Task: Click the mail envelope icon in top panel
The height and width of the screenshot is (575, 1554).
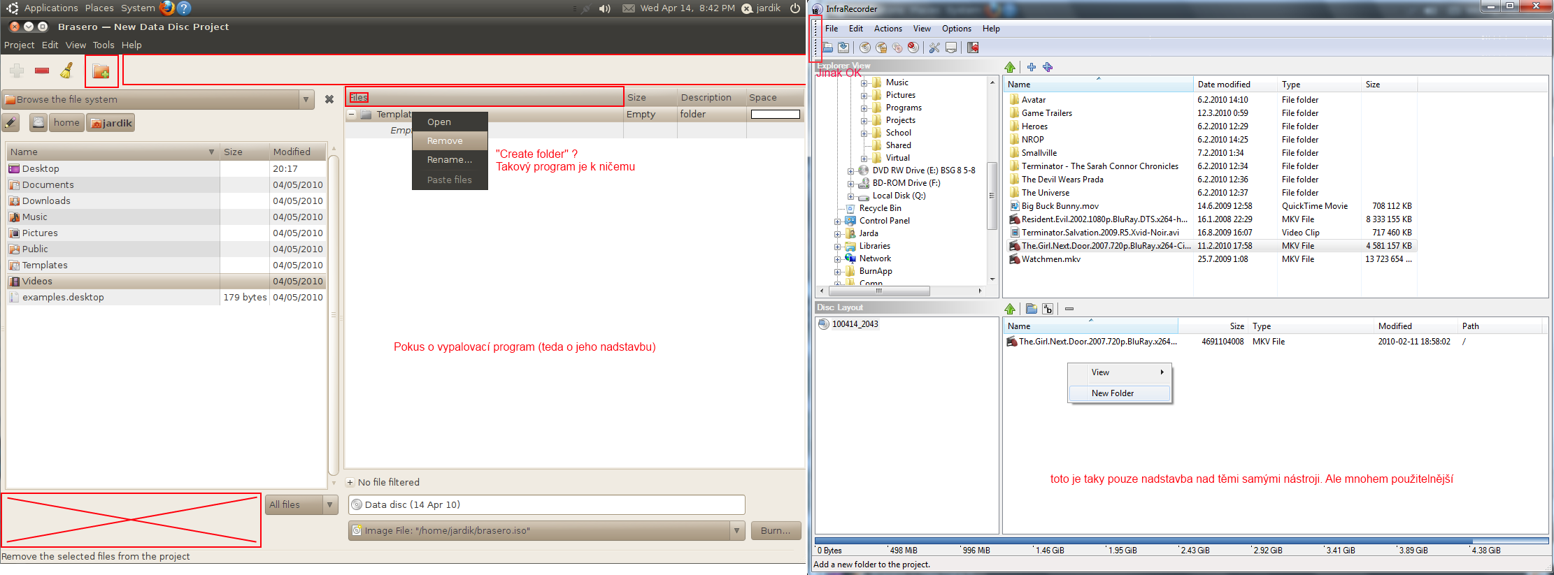Action: (629, 8)
